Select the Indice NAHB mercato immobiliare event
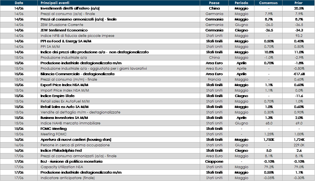The height and width of the screenshot is (181, 315). [x=70, y=123]
